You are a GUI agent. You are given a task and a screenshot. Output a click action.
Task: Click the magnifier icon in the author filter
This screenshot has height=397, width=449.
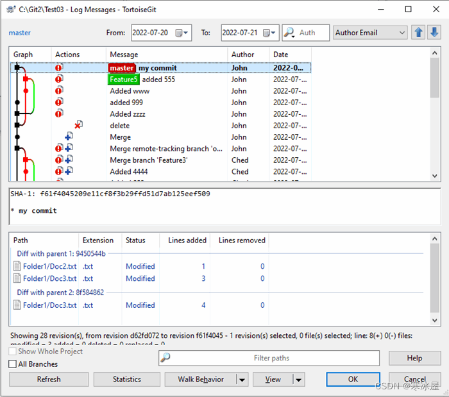point(289,33)
